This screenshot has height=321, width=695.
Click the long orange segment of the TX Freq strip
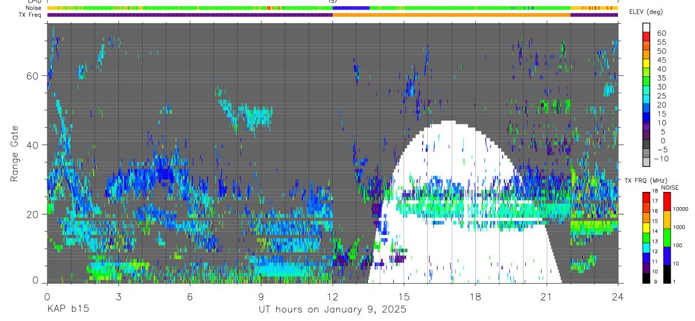(452, 15)
